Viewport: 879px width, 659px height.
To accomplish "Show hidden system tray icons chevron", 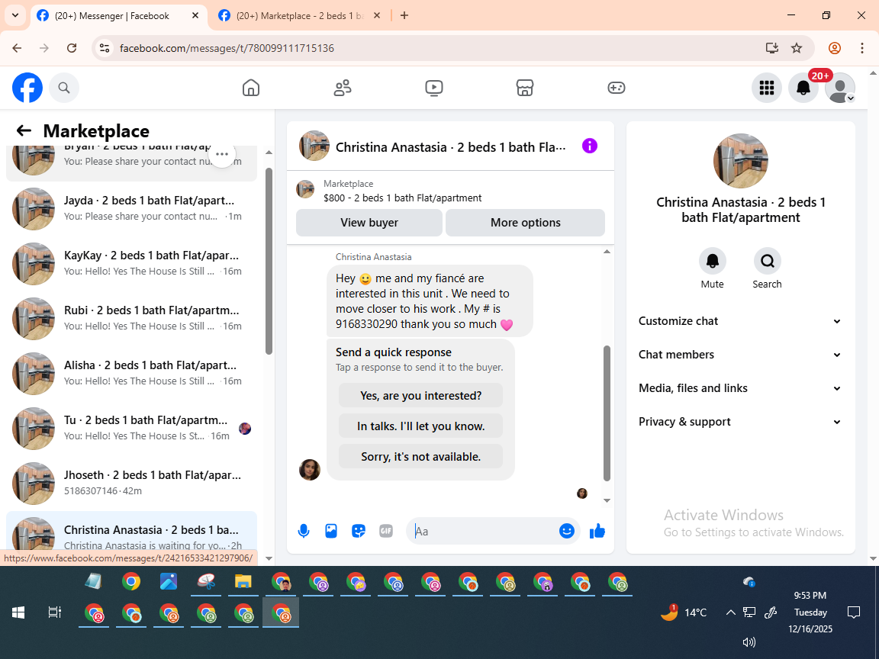I will pos(730,612).
